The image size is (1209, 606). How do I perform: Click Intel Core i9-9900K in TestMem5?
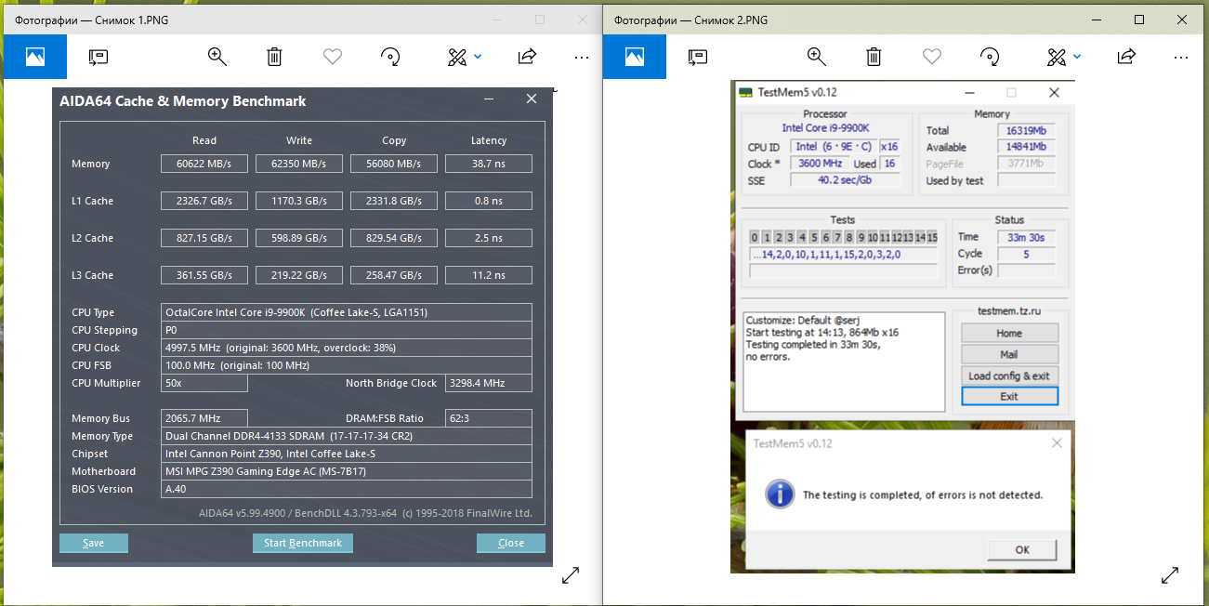click(x=825, y=128)
